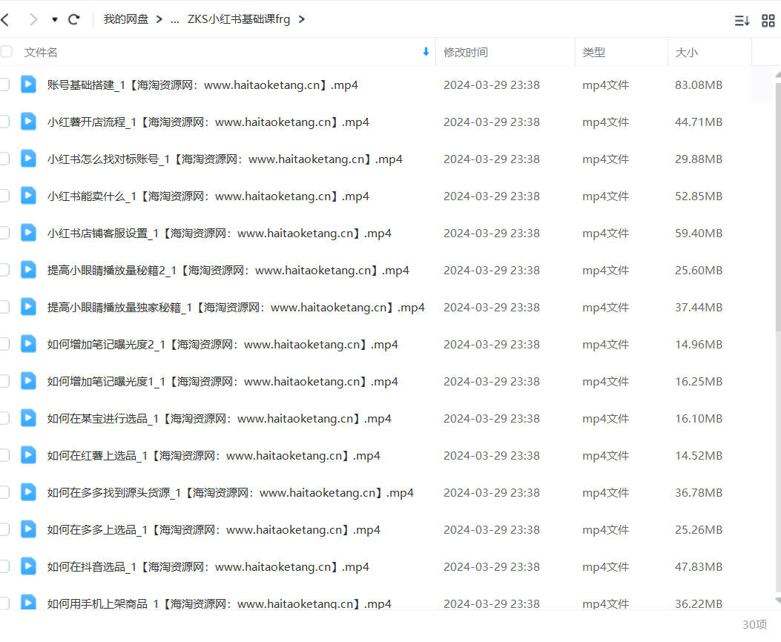
Task: Click video icon of 如何在多多上选品_1
Action: (28, 529)
